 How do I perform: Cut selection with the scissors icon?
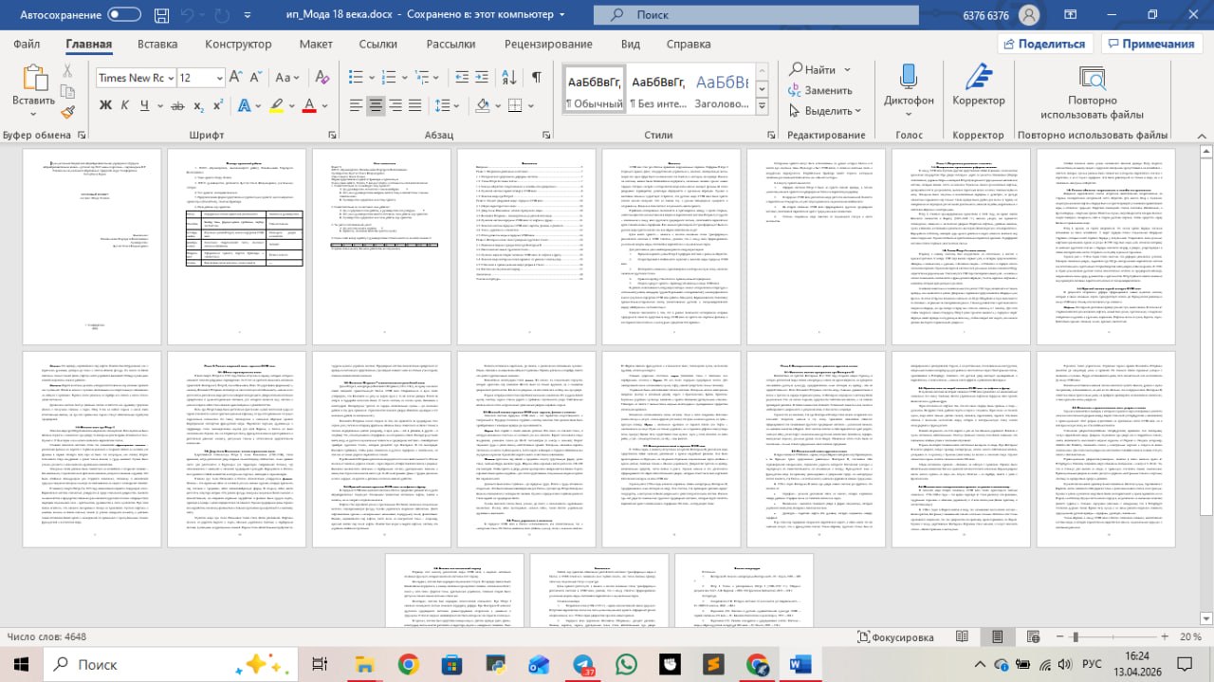tap(68, 72)
